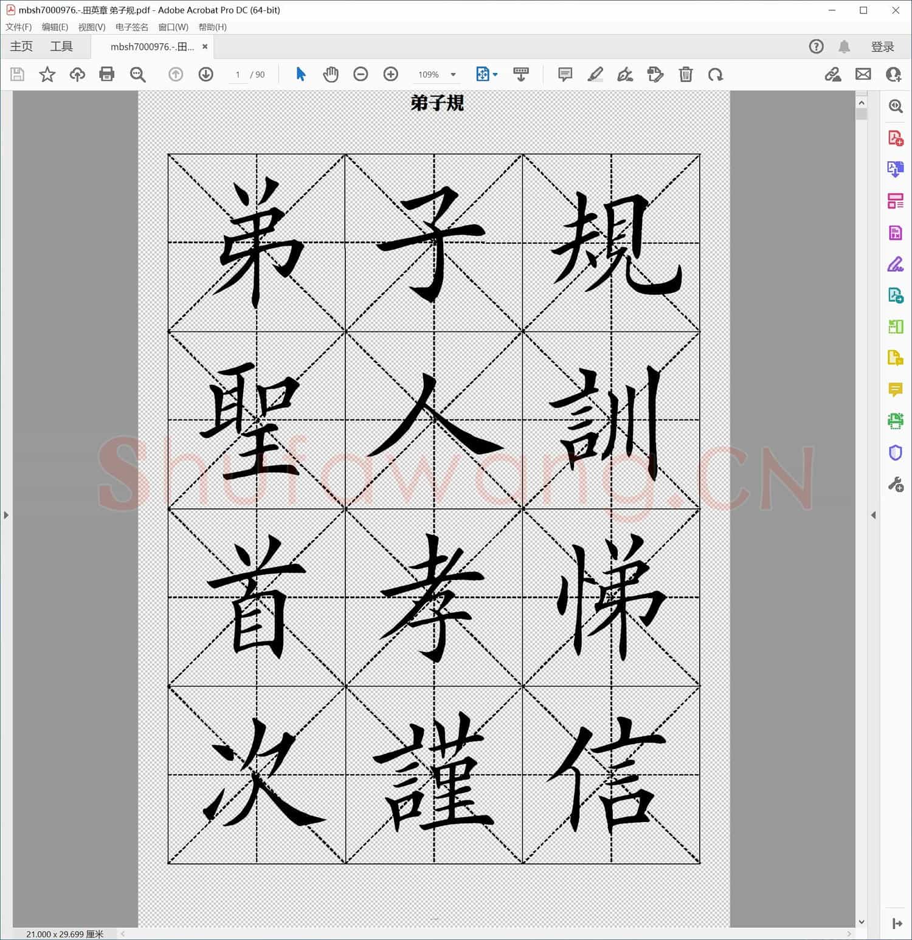The width and height of the screenshot is (912, 940).
Task: Select the Hand pan tool
Action: click(x=330, y=74)
